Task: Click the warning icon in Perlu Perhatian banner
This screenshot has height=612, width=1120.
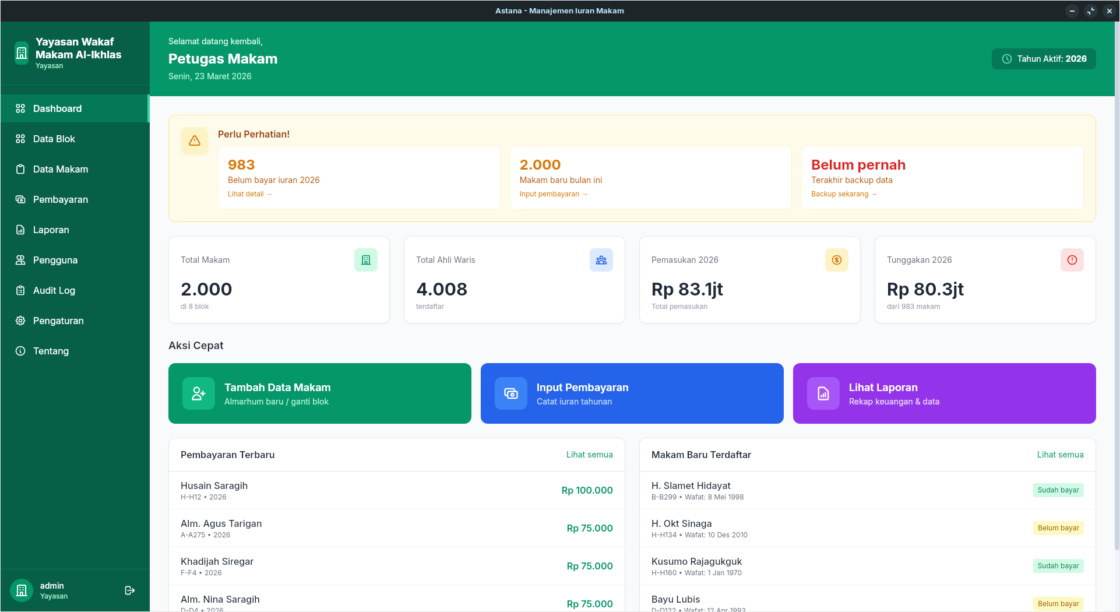Action: [x=194, y=140]
